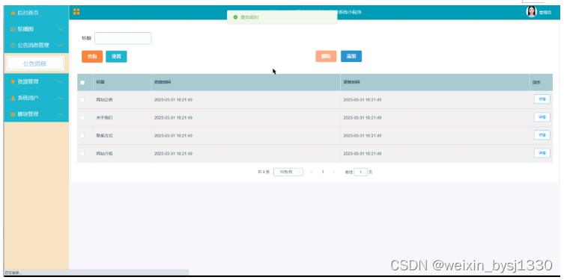Check the box for row 关于我们
Image resolution: width=564 pixels, height=280 pixels.
coord(82,117)
